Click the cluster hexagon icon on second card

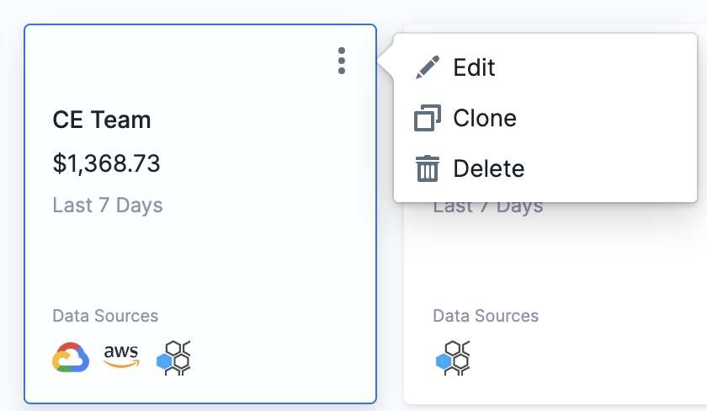(x=453, y=358)
